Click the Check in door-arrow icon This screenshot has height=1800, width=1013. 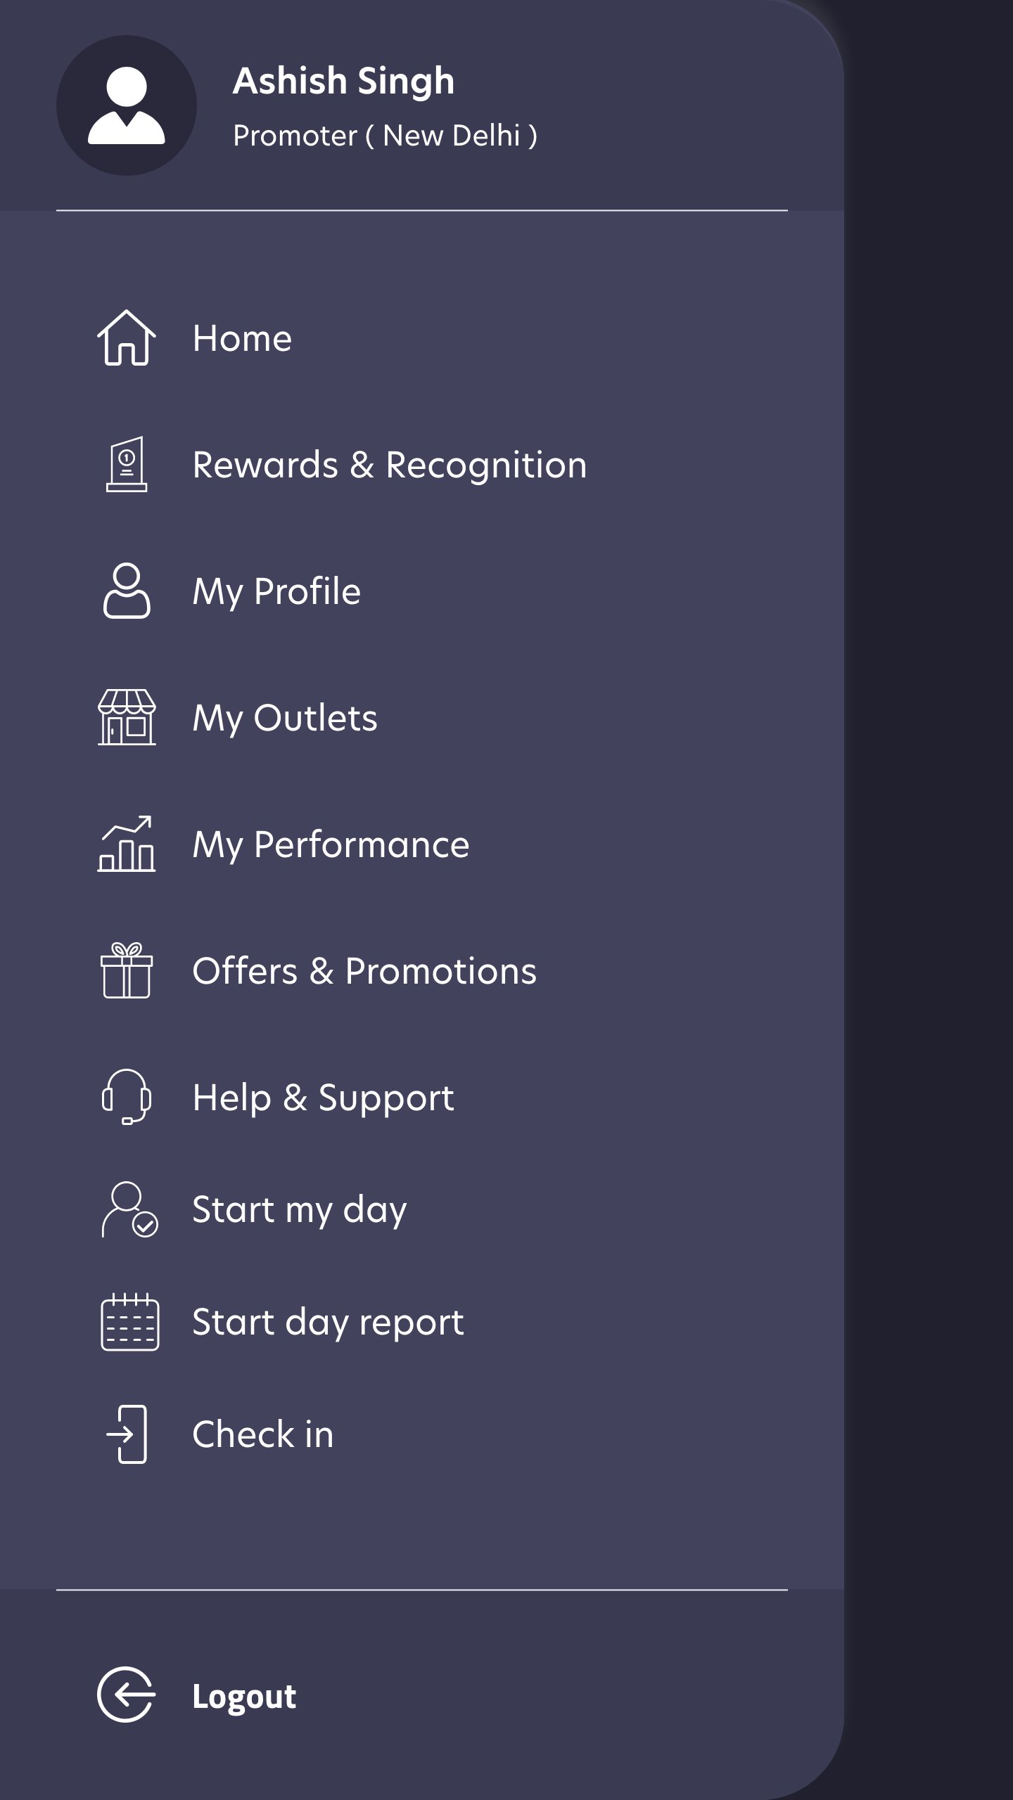coord(127,1435)
